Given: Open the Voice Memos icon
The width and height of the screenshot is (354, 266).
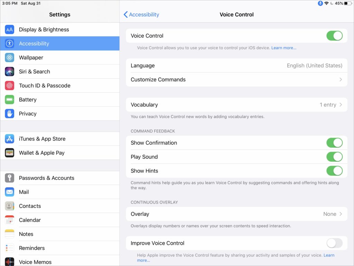Looking at the screenshot, I should coord(9,262).
